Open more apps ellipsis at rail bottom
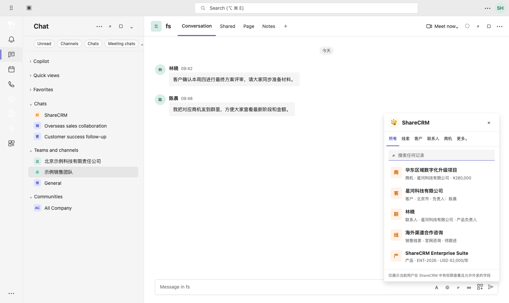Viewport: 509px width, 303px height. [x=11, y=294]
